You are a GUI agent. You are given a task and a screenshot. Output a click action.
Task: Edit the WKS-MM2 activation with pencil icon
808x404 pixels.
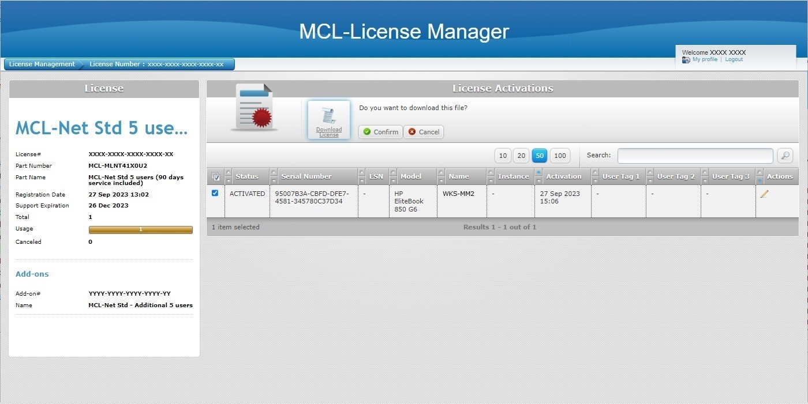(x=764, y=194)
